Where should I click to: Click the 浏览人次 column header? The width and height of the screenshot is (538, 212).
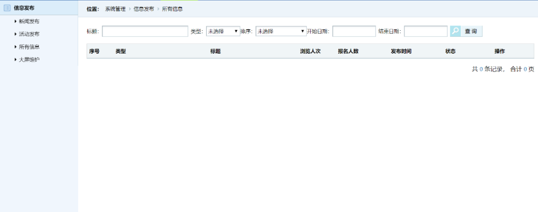pyautogui.click(x=310, y=51)
